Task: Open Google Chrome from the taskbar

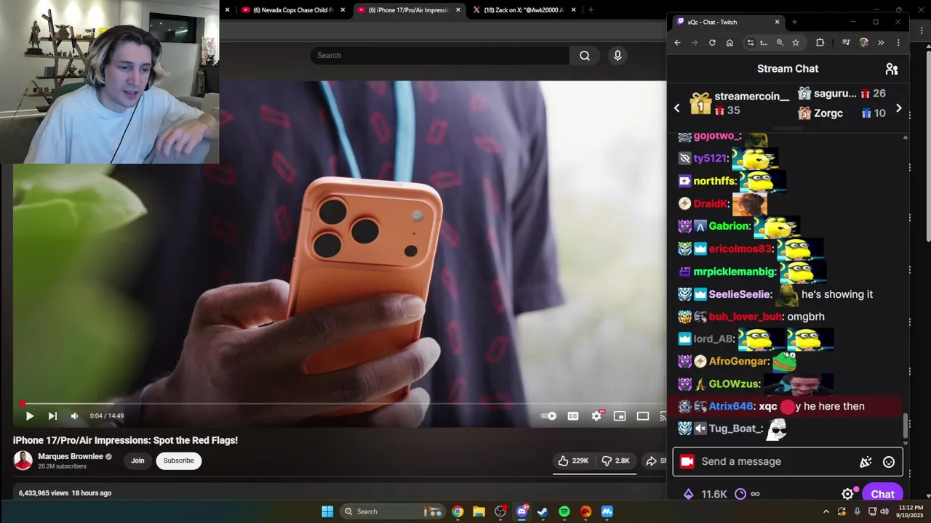Action: tap(457, 511)
